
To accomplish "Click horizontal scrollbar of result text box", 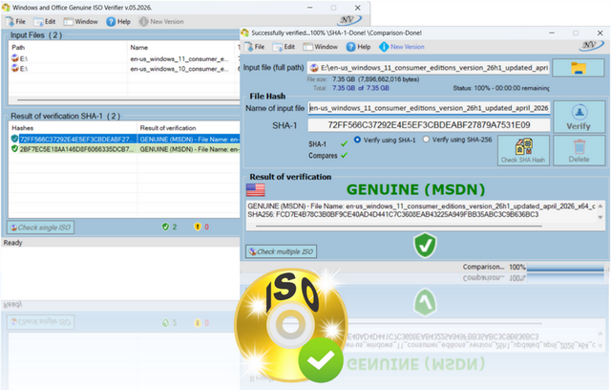I will pyautogui.click(x=399, y=226).
